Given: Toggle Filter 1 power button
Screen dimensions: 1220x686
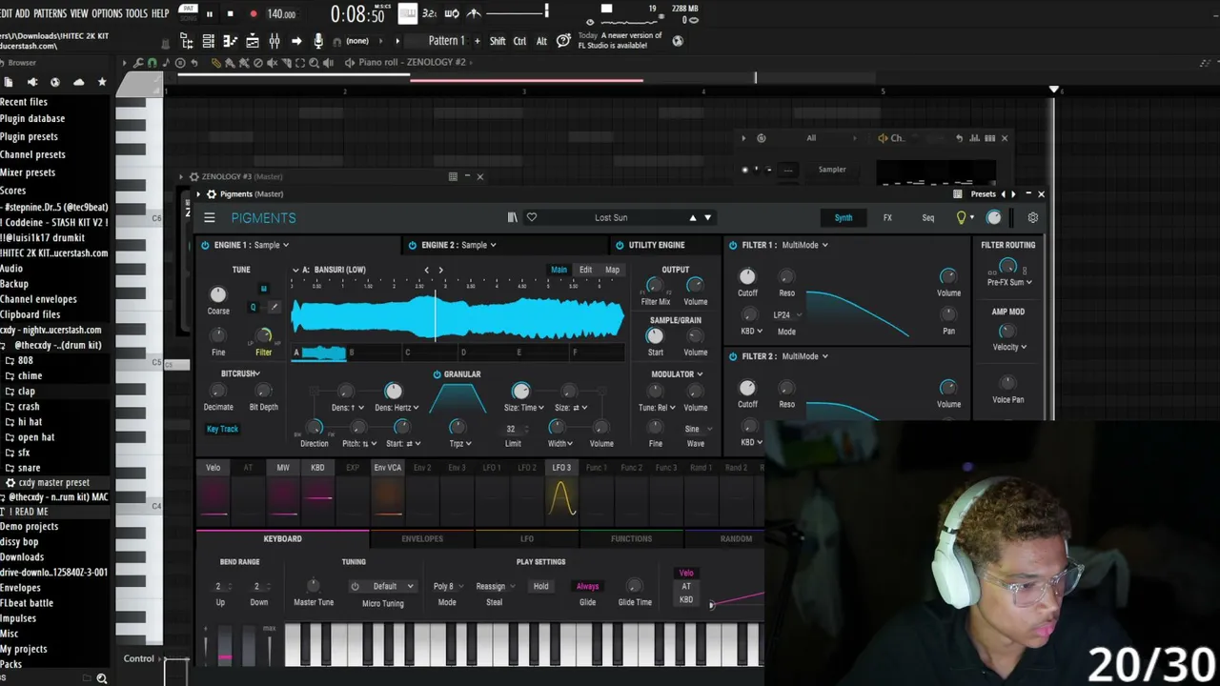Looking at the screenshot, I should point(733,246).
